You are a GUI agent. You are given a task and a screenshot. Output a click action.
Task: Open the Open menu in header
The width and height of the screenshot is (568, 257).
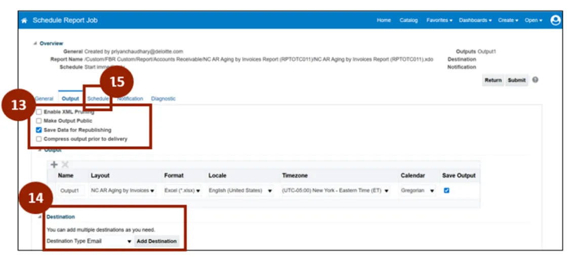534,20
